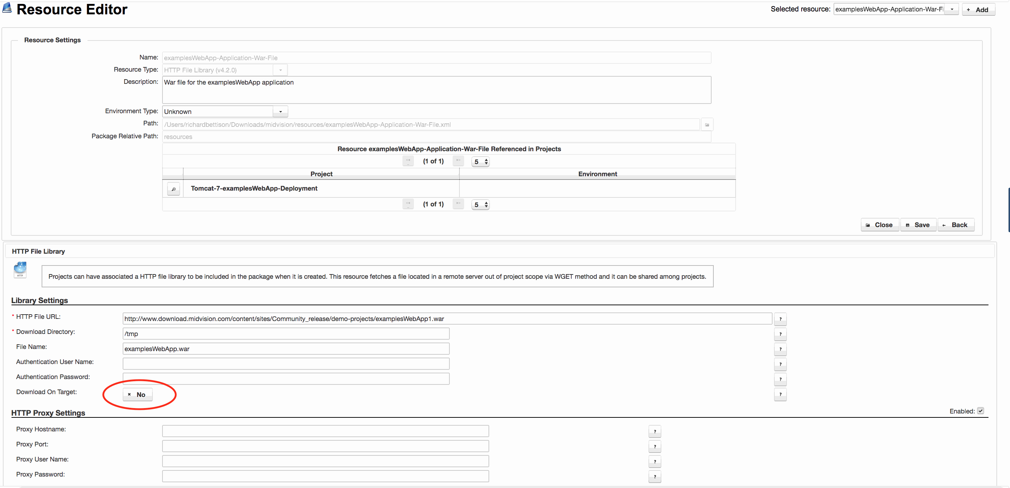Open help for File Name
Screen dimensions: 1010x488
point(780,349)
